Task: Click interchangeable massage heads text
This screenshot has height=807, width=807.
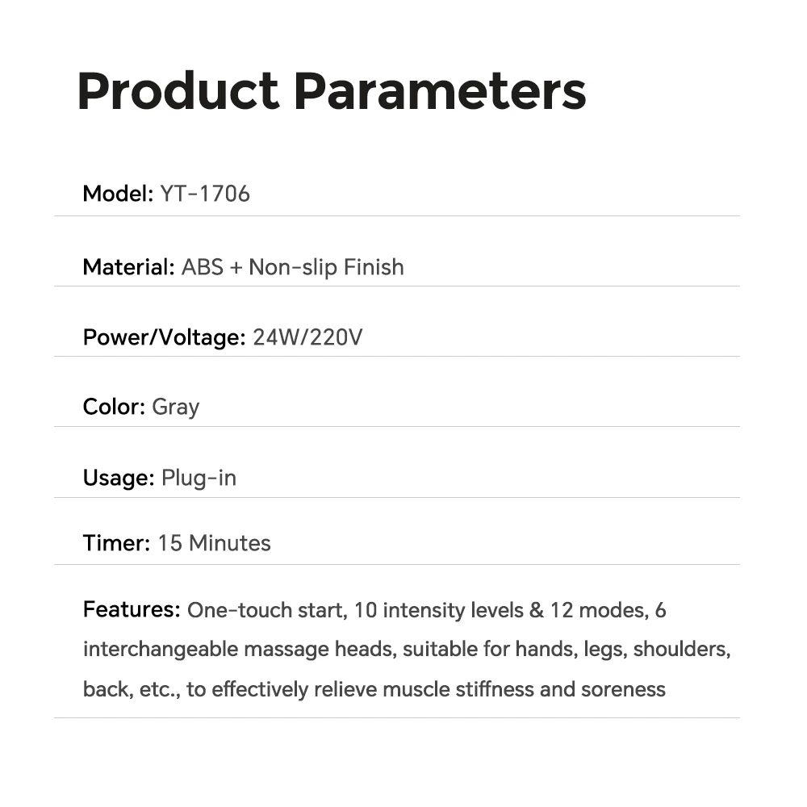Action: tap(240, 649)
